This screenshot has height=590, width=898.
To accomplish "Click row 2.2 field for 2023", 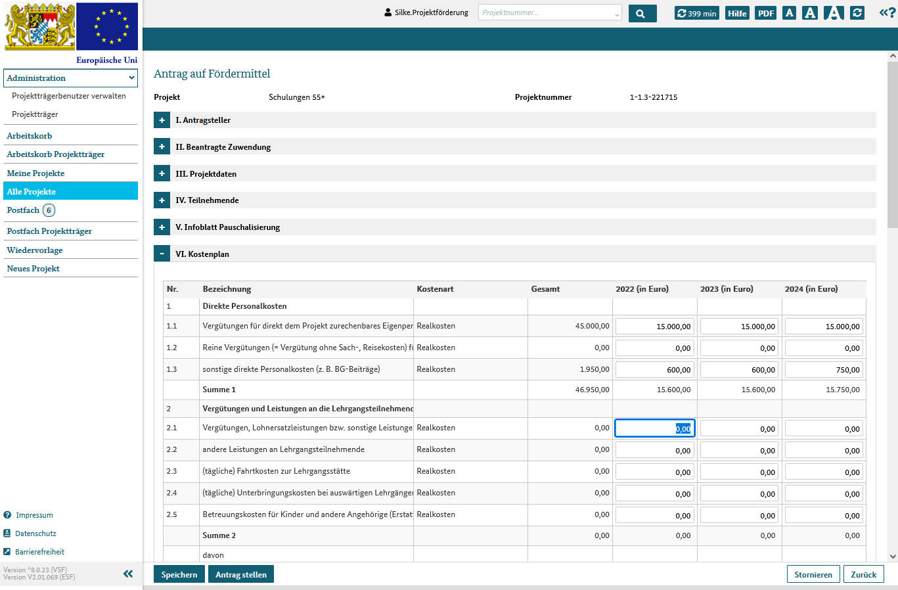I will coord(740,451).
